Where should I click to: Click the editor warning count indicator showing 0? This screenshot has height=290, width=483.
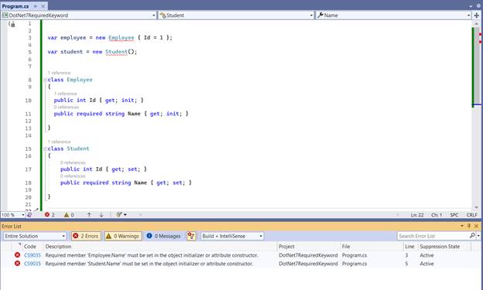pos(69,215)
